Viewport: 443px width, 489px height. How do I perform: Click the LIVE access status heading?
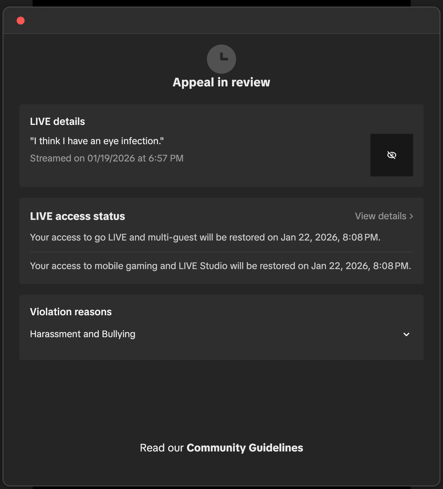click(x=77, y=216)
